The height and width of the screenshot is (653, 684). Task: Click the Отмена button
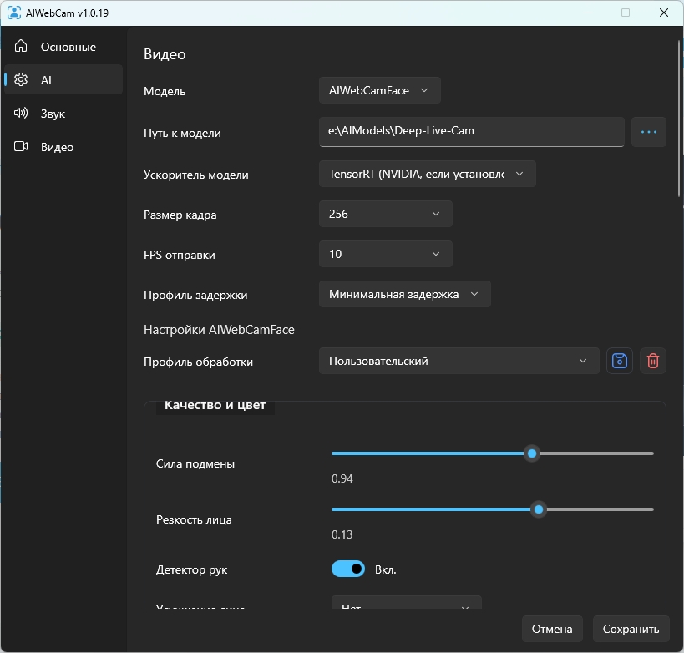pos(552,629)
